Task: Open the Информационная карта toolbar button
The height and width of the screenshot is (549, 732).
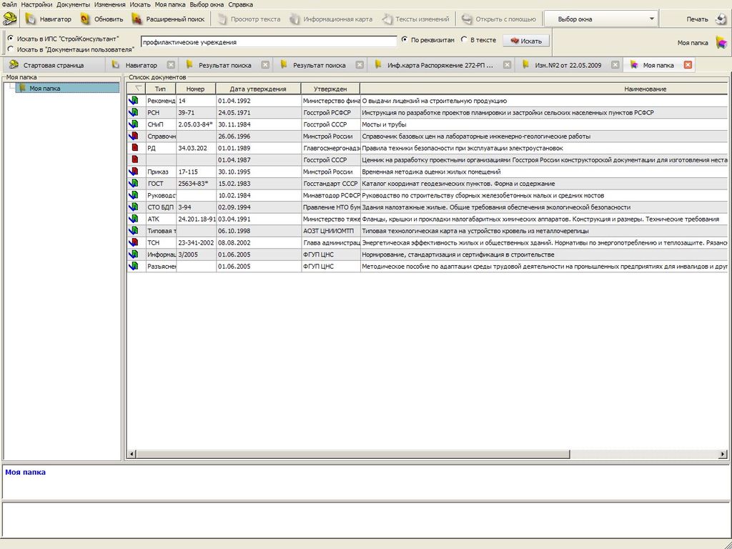Action: [x=331, y=19]
